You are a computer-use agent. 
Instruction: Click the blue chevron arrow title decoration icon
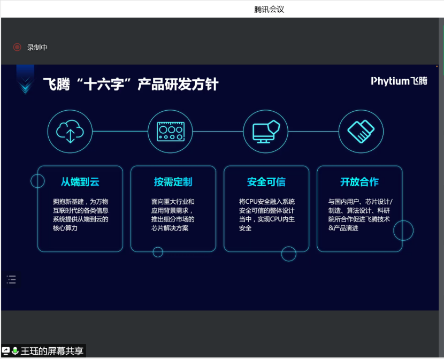point(25,80)
